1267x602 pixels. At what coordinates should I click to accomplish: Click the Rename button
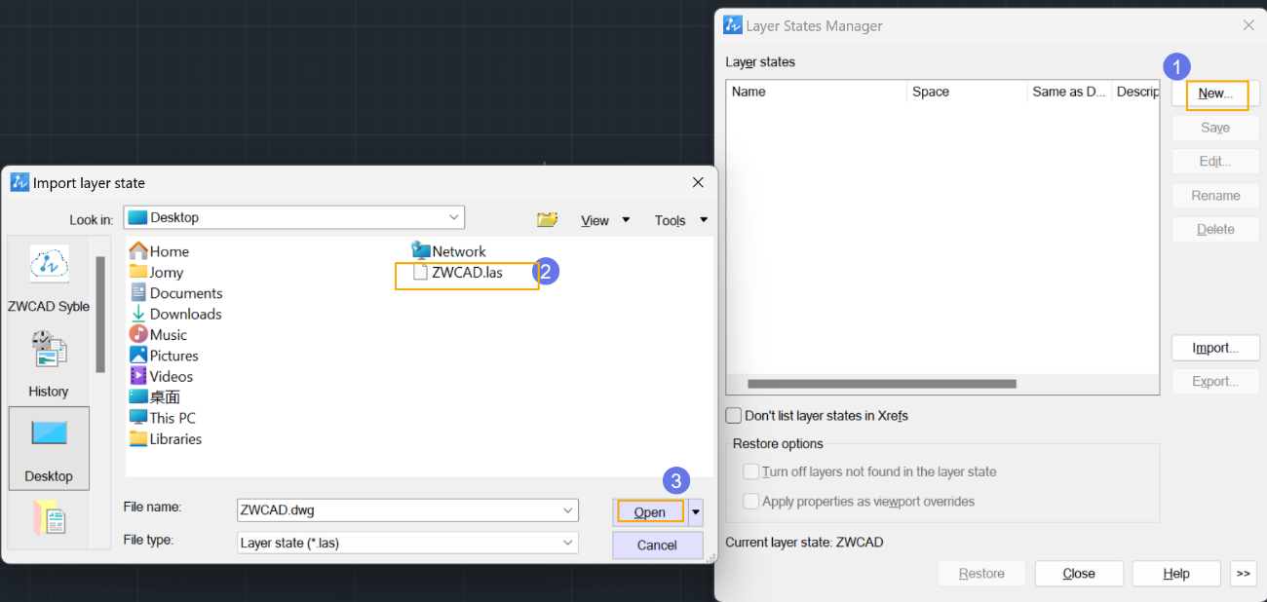click(1215, 196)
